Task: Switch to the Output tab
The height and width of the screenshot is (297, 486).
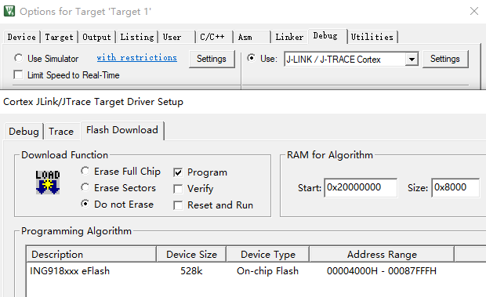Action: click(x=96, y=37)
